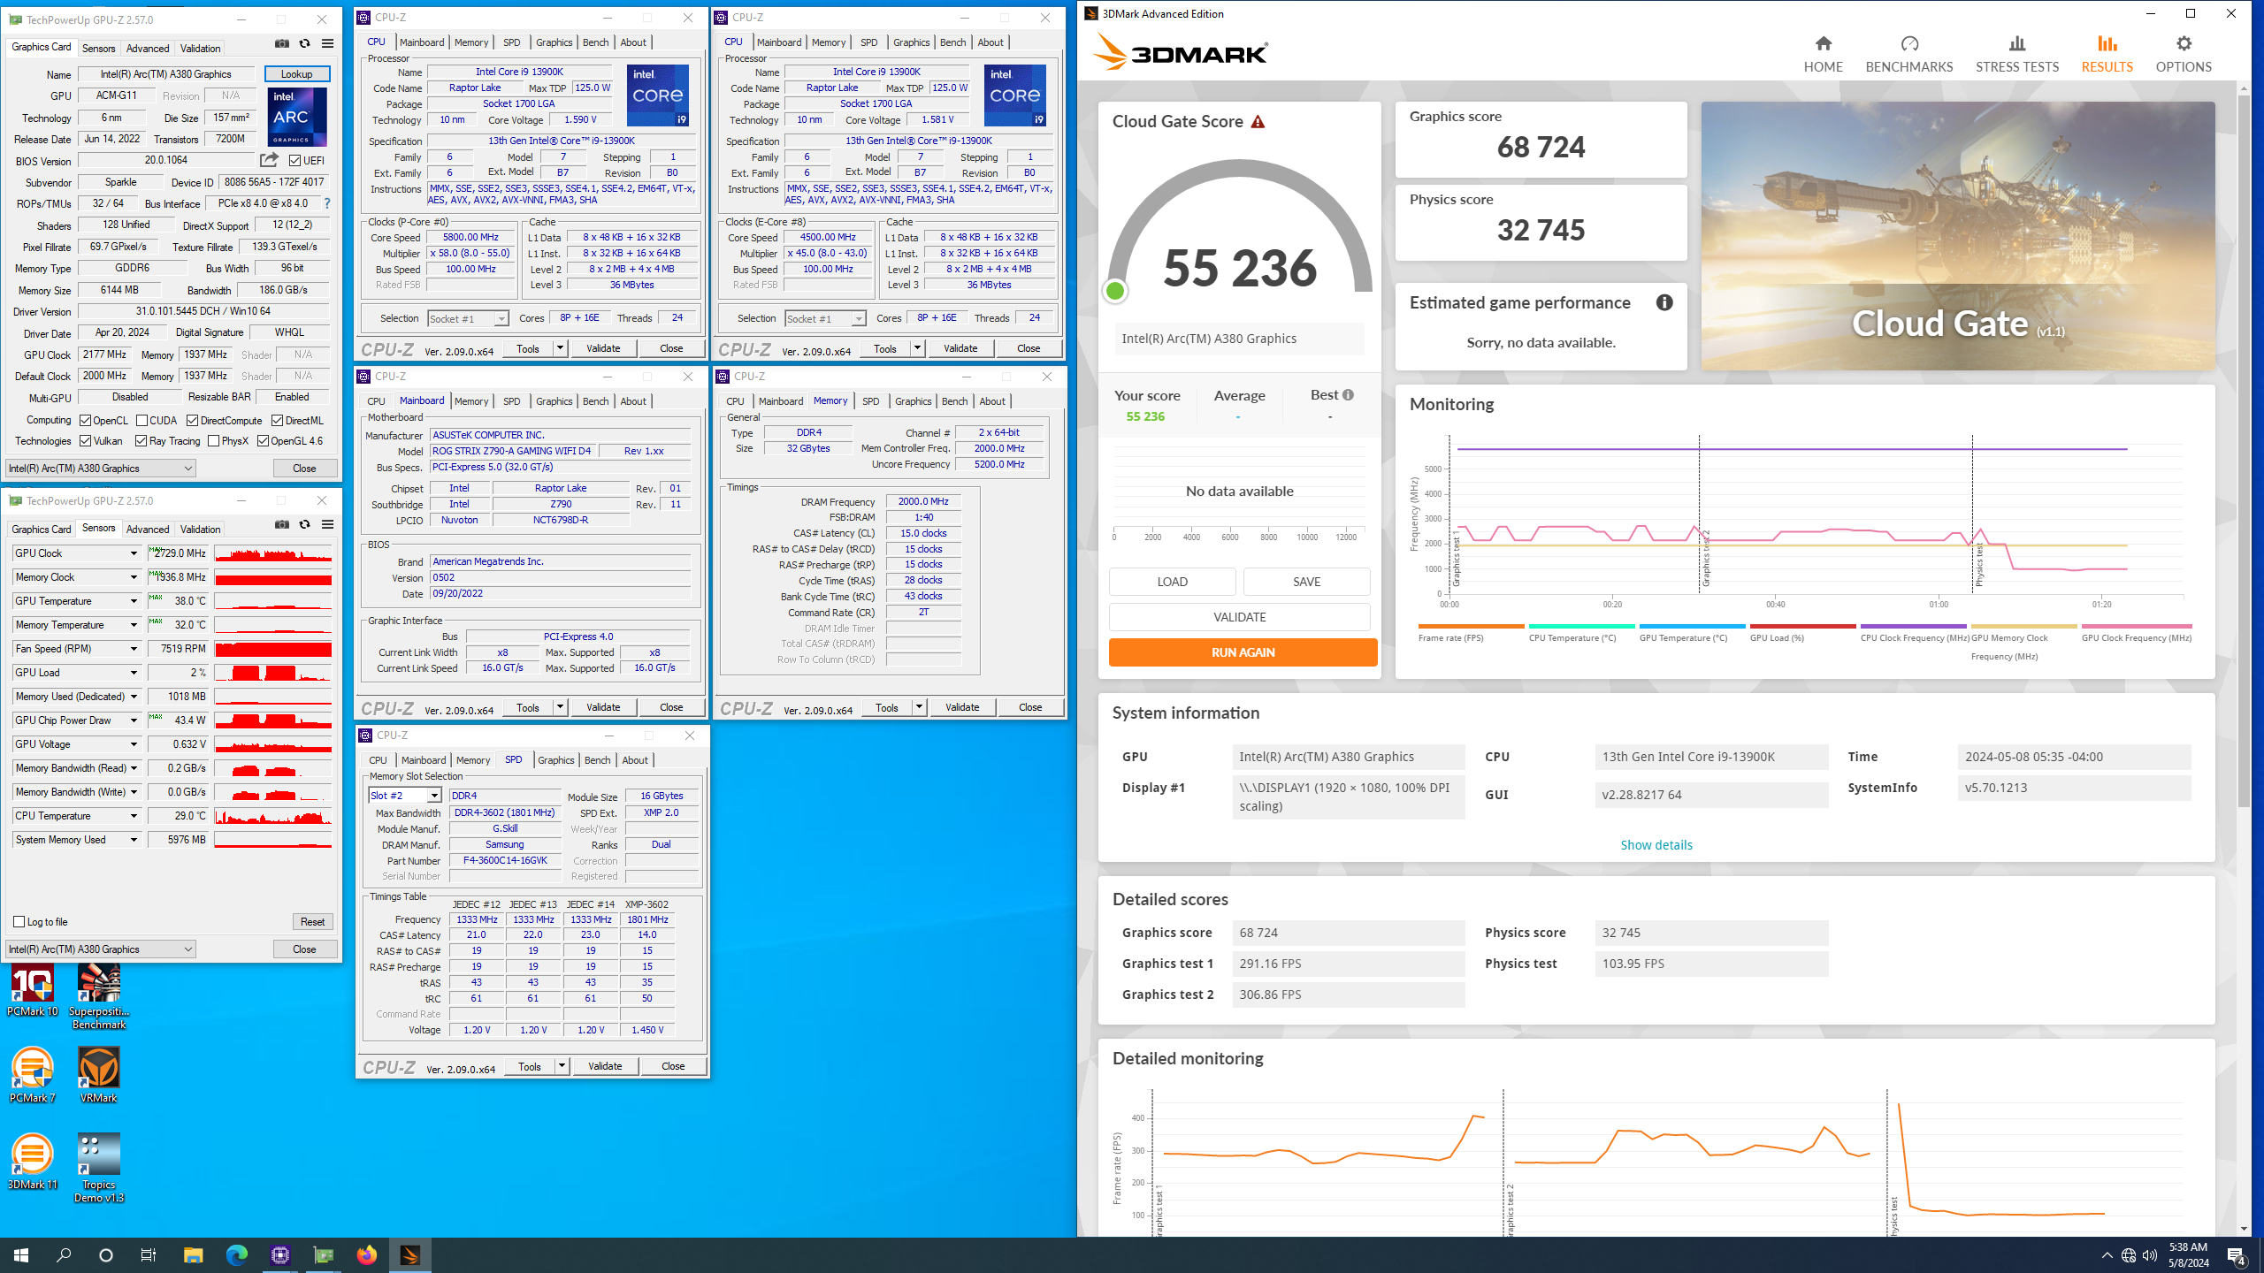Click the Show details link
The image size is (2264, 1273).
pos(1656,845)
